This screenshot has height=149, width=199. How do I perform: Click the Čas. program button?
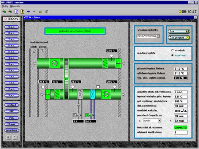[x=179, y=38]
